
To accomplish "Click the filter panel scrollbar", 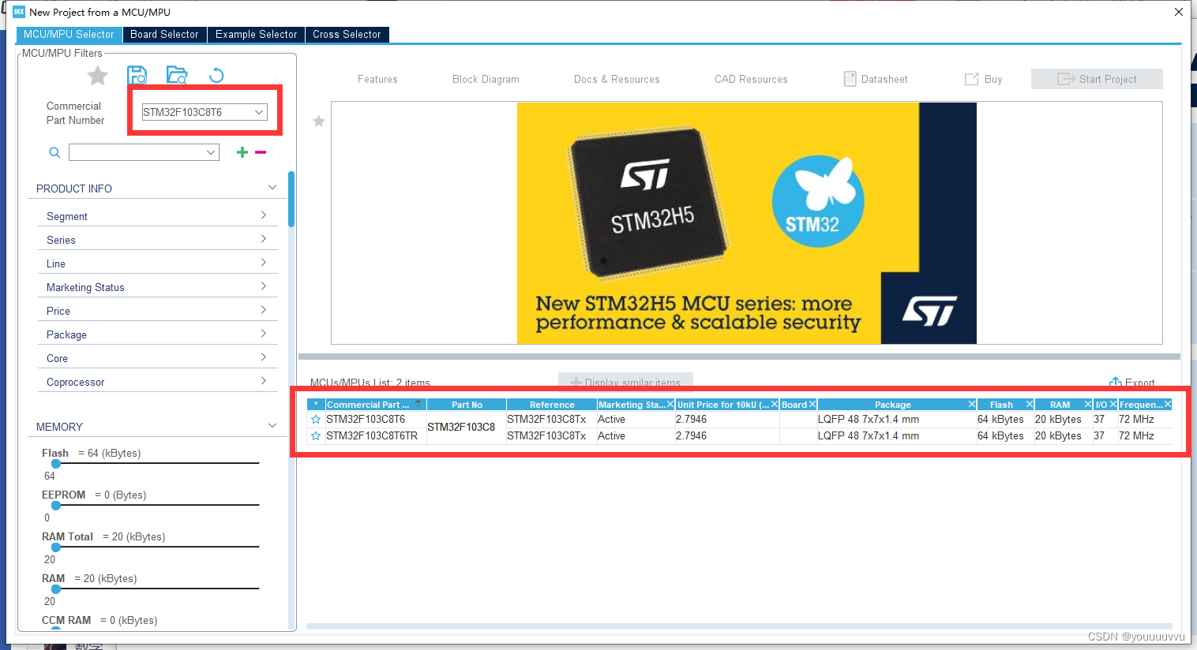I will (291, 199).
